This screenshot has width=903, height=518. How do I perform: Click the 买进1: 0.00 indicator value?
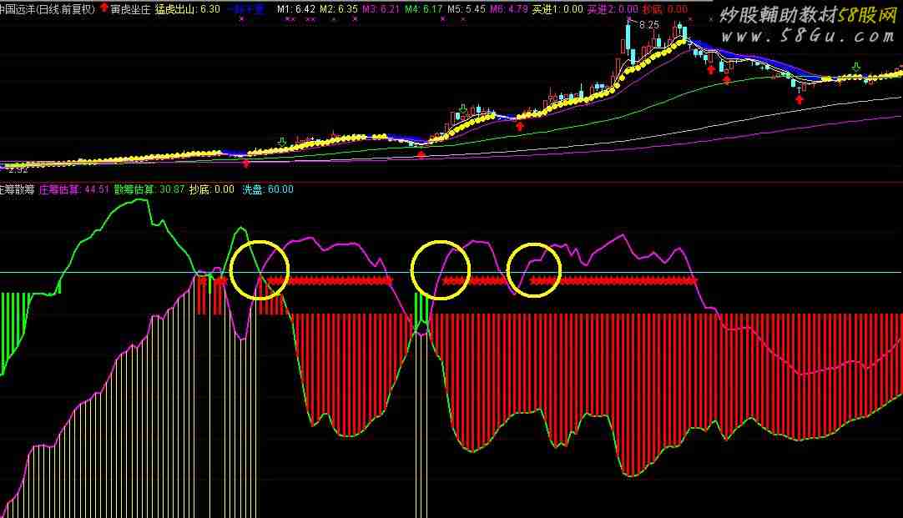pos(556,9)
